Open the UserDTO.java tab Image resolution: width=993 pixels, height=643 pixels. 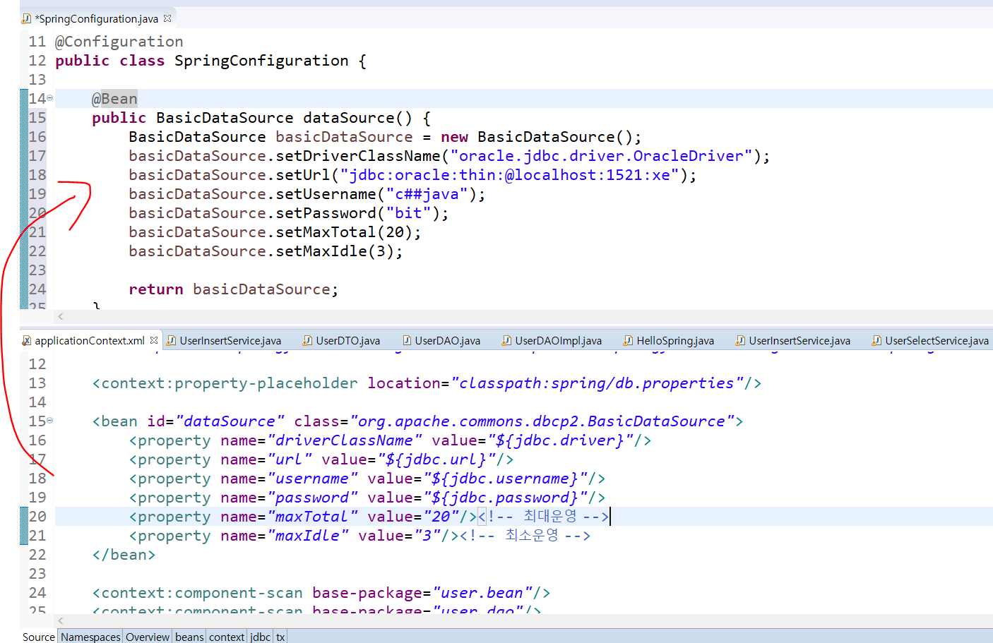pyautogui.click(x=347, y=340)
